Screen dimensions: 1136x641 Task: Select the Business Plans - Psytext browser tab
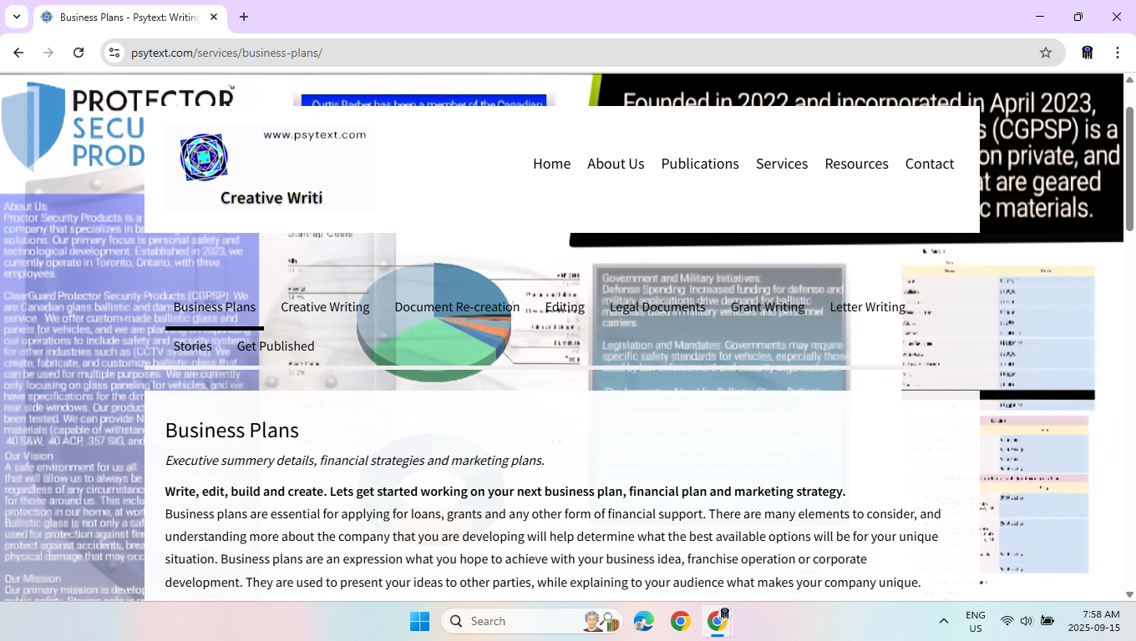(x=129, y=17)
